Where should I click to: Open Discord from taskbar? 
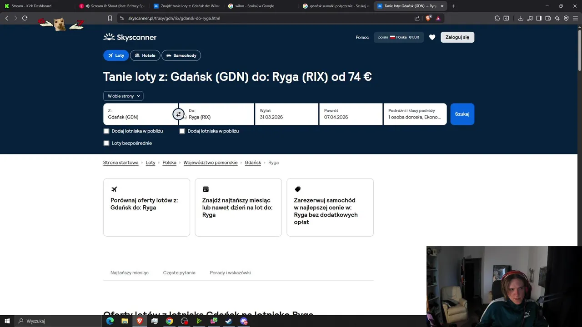click(244, 321)
